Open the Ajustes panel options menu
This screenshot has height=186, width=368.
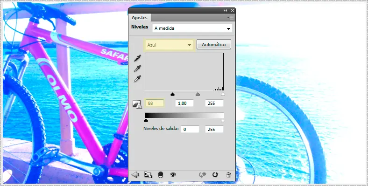230,18
